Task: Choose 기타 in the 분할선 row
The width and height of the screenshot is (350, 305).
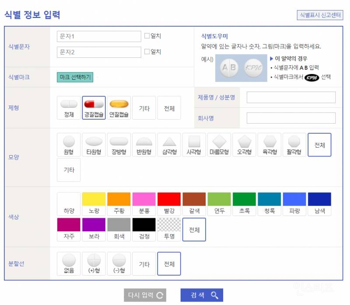Action: tap(144, 264)
